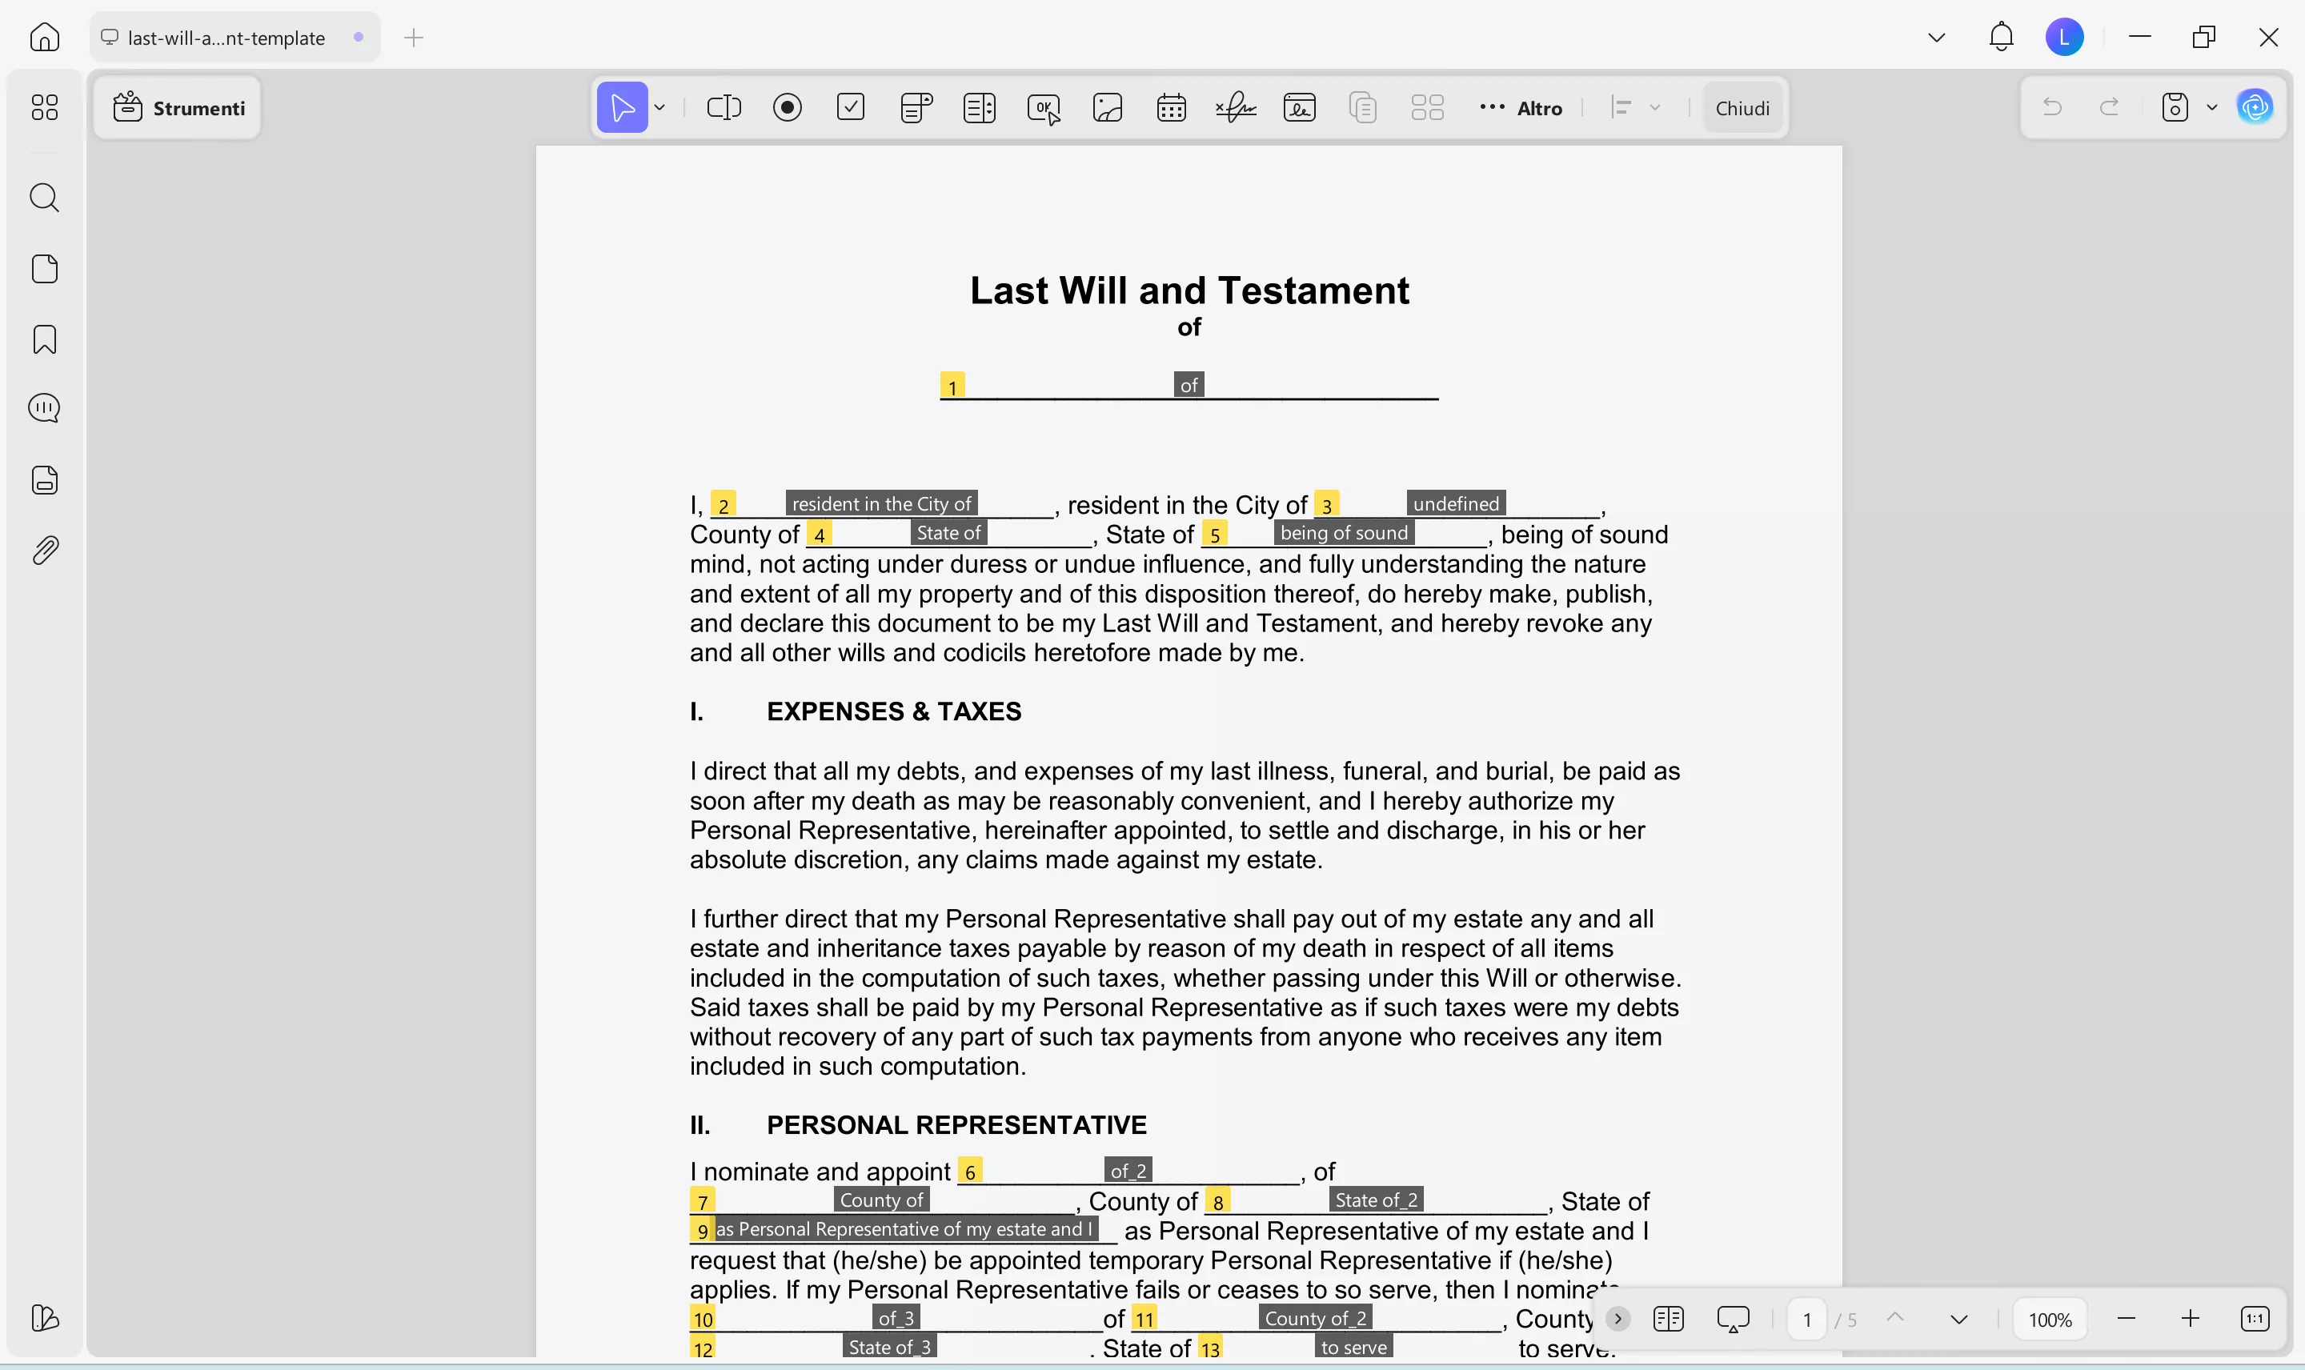Select the signature field tool
The image size is (2305, 1370).
(1235, 108)
